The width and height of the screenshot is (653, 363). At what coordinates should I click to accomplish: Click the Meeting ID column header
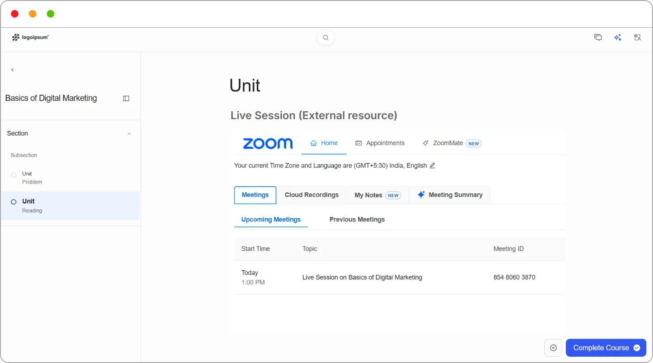pos(509,249)
